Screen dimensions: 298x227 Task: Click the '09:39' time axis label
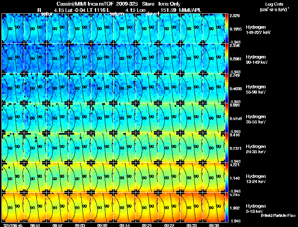[214, 226]
